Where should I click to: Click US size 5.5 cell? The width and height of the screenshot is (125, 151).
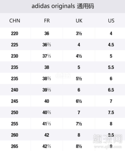[111, 67]
